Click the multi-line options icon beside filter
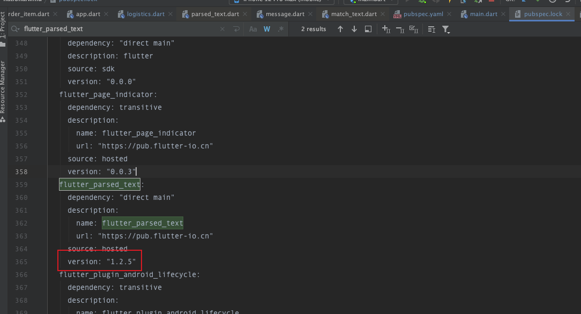 coord(431,29)
